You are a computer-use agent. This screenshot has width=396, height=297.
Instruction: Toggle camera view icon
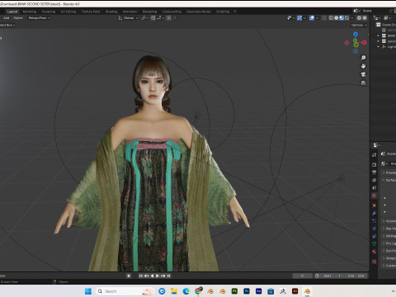[363, 74]
